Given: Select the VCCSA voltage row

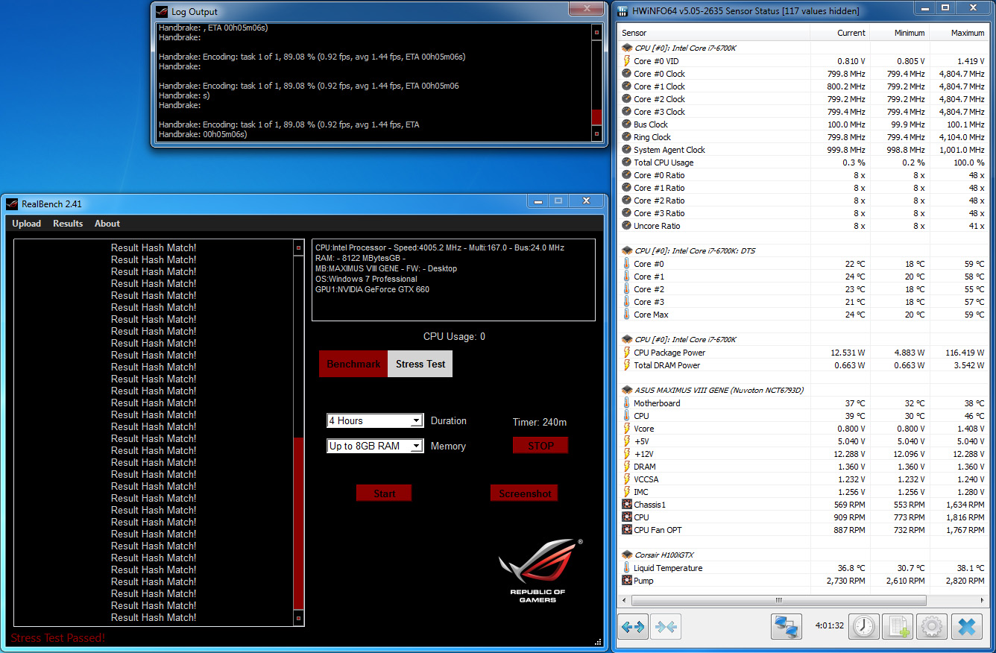Looking at the screenshot, I should point(804,479).
